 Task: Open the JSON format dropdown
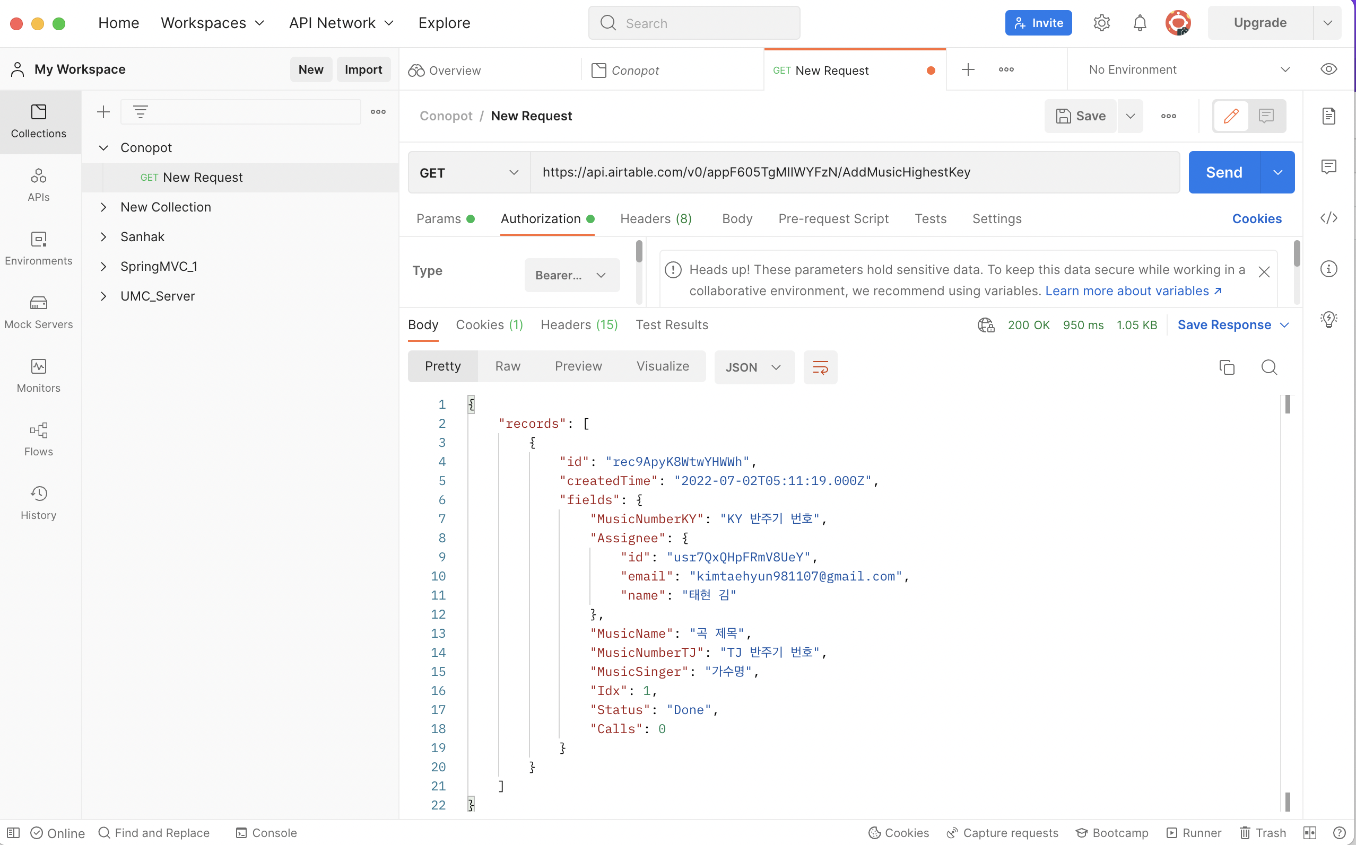(754, 367)
